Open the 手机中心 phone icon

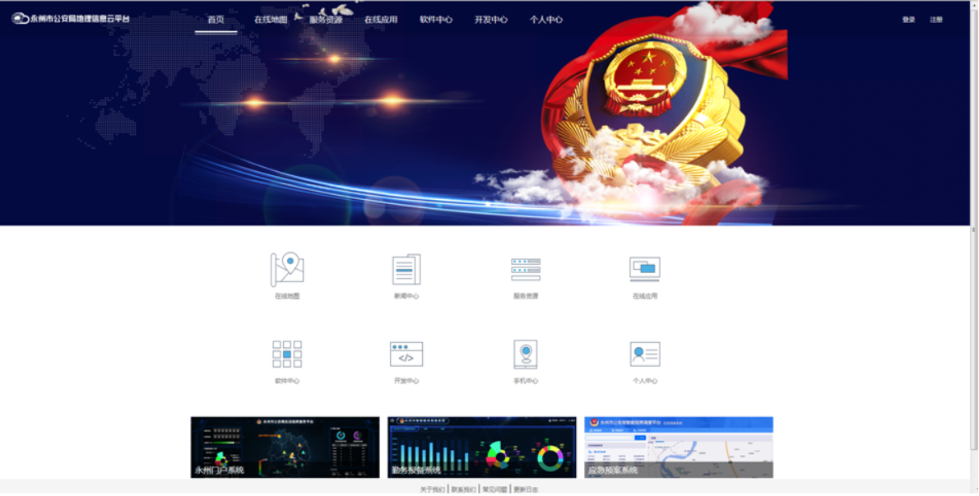tap(526, 355)
